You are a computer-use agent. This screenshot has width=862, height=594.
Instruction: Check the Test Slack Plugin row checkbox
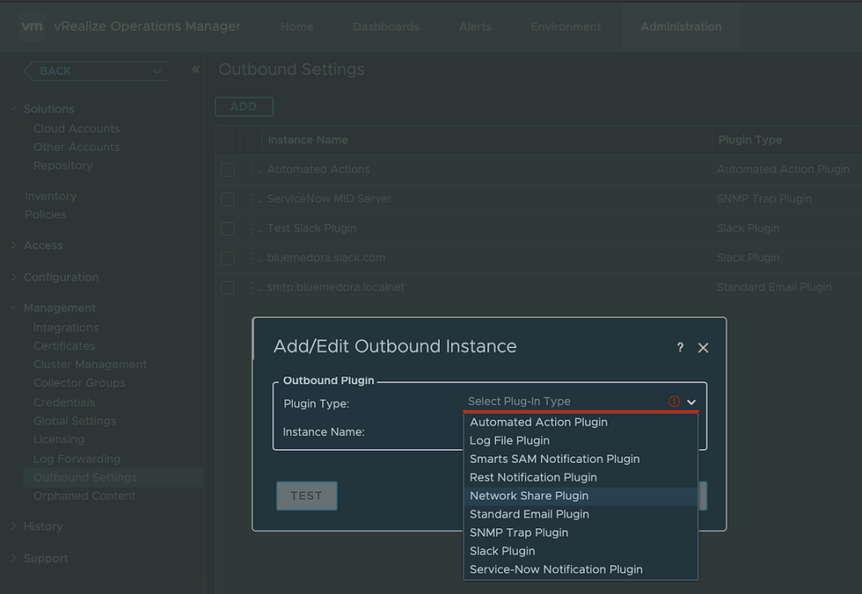click(228, 228)
